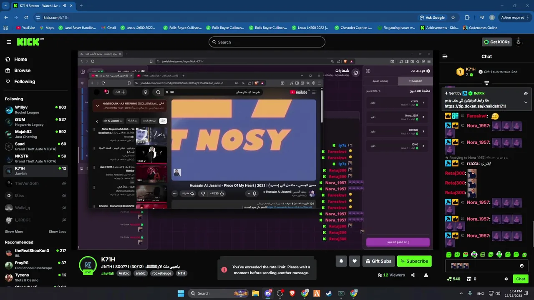Open Tyceno recommended channel
The width and height of the screenshot is (534, 300).
tap(35, 277)
